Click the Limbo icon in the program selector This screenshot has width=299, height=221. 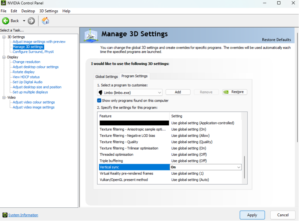tap(100, 93)
